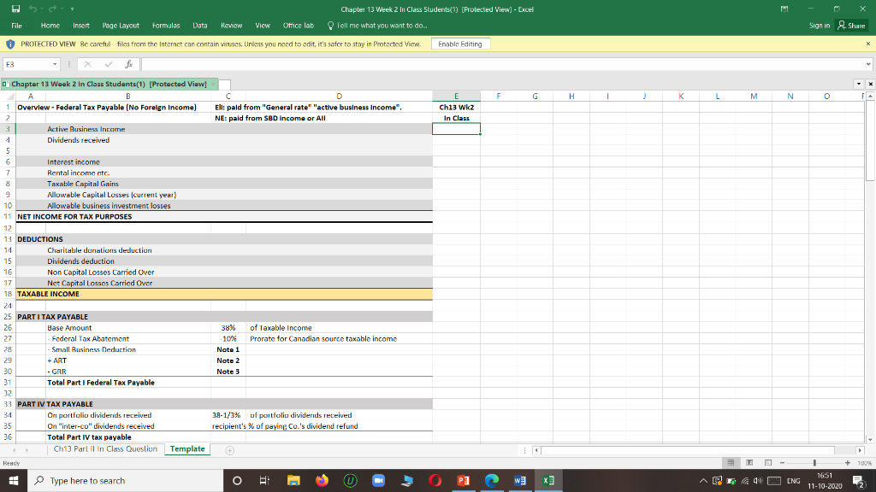Open the Data ribbon tab
The width and height of the screenshot is (876, 492).
pyautogui.click(x=200, y=26)
